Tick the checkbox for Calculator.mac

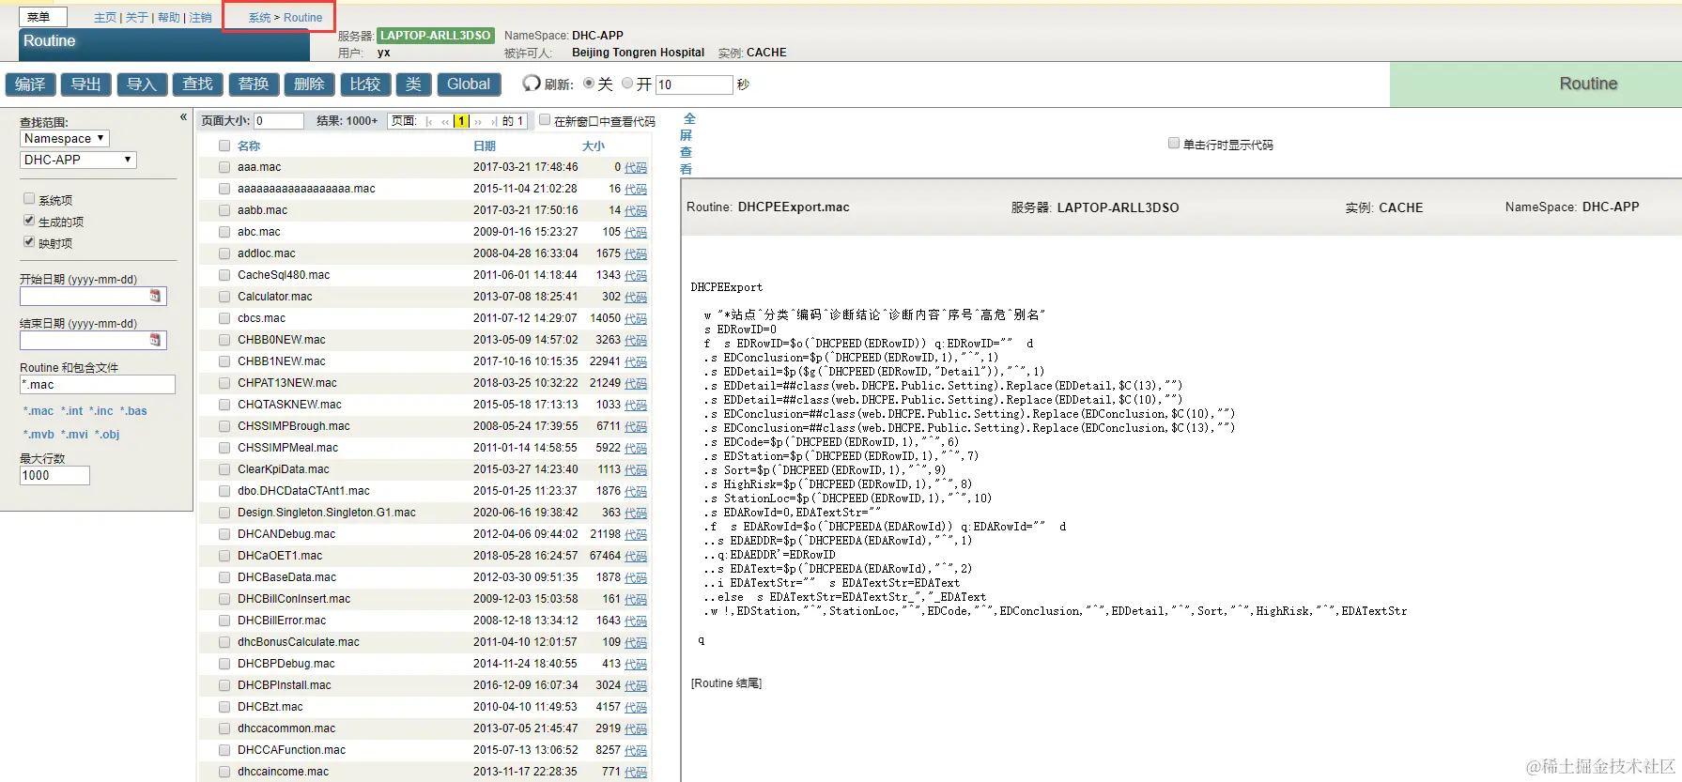pos(224,297)
